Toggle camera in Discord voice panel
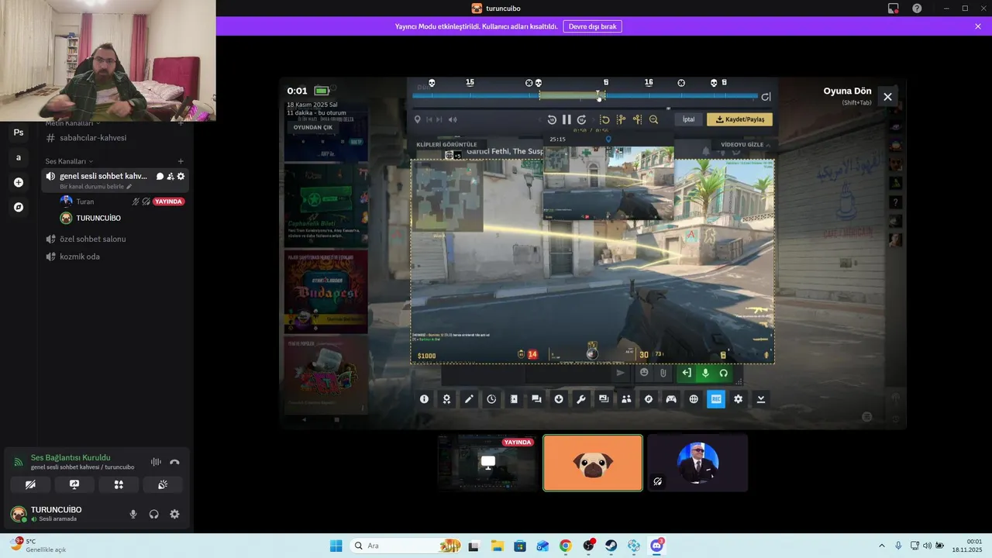 (x=30, y=484)
